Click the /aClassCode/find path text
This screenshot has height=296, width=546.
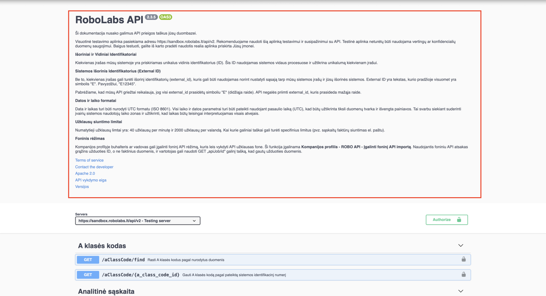[x=123, y=260]
